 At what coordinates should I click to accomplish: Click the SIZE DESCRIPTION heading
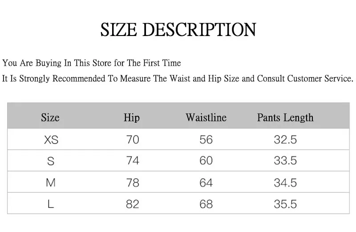pos(178,29)
